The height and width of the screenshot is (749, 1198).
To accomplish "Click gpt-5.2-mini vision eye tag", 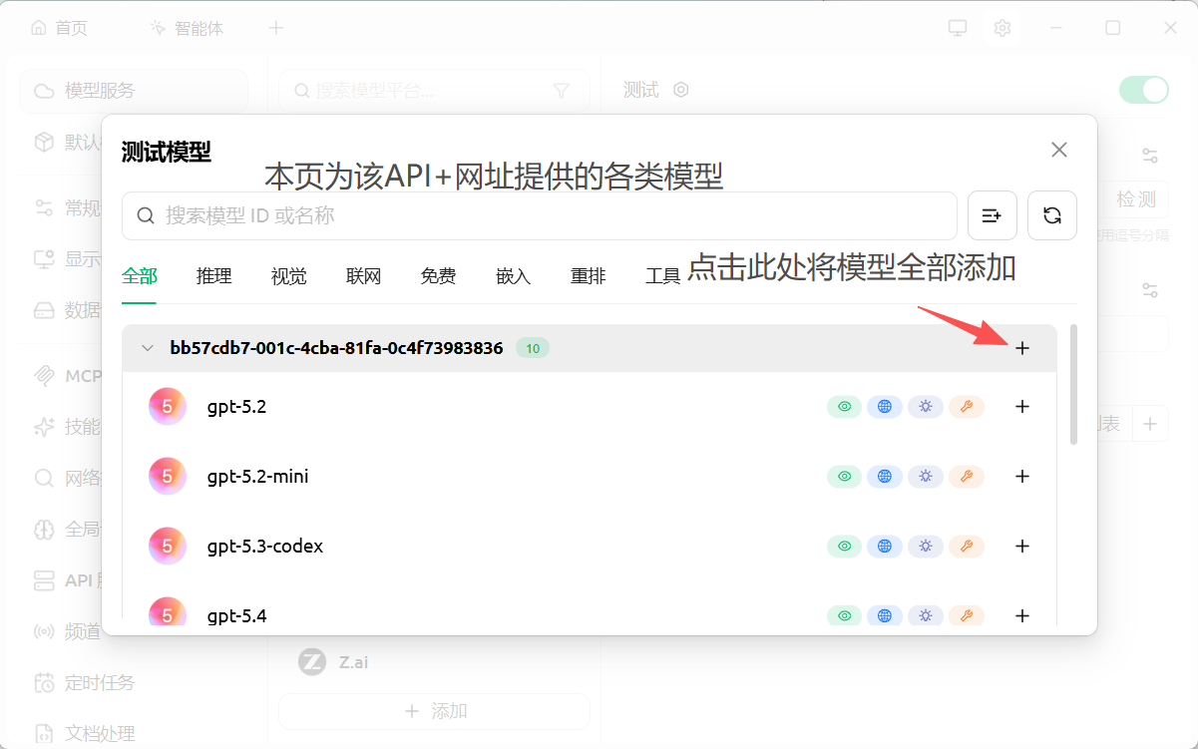I will pyautogui.click(x=845, y=477).
